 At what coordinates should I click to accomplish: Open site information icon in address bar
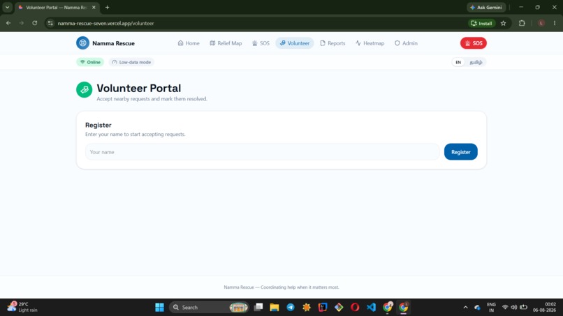tap(50, 23)
